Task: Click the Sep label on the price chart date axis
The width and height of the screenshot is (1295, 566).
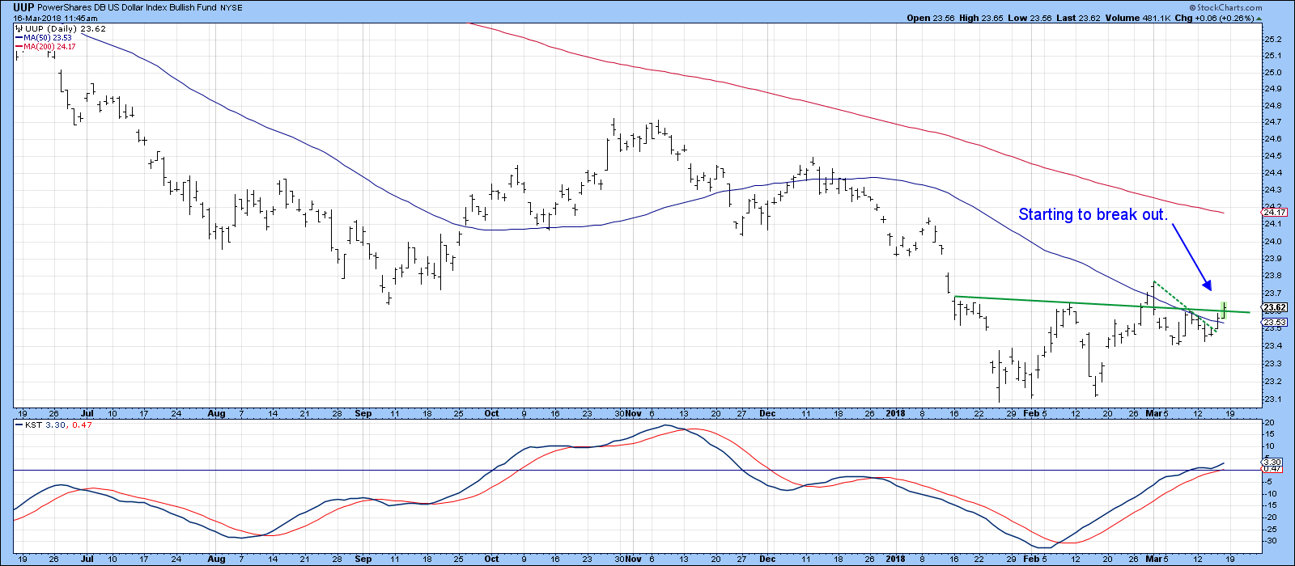Action: [363, 413]
